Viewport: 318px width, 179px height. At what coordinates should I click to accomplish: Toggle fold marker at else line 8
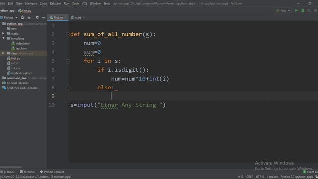tap(68, 88)
